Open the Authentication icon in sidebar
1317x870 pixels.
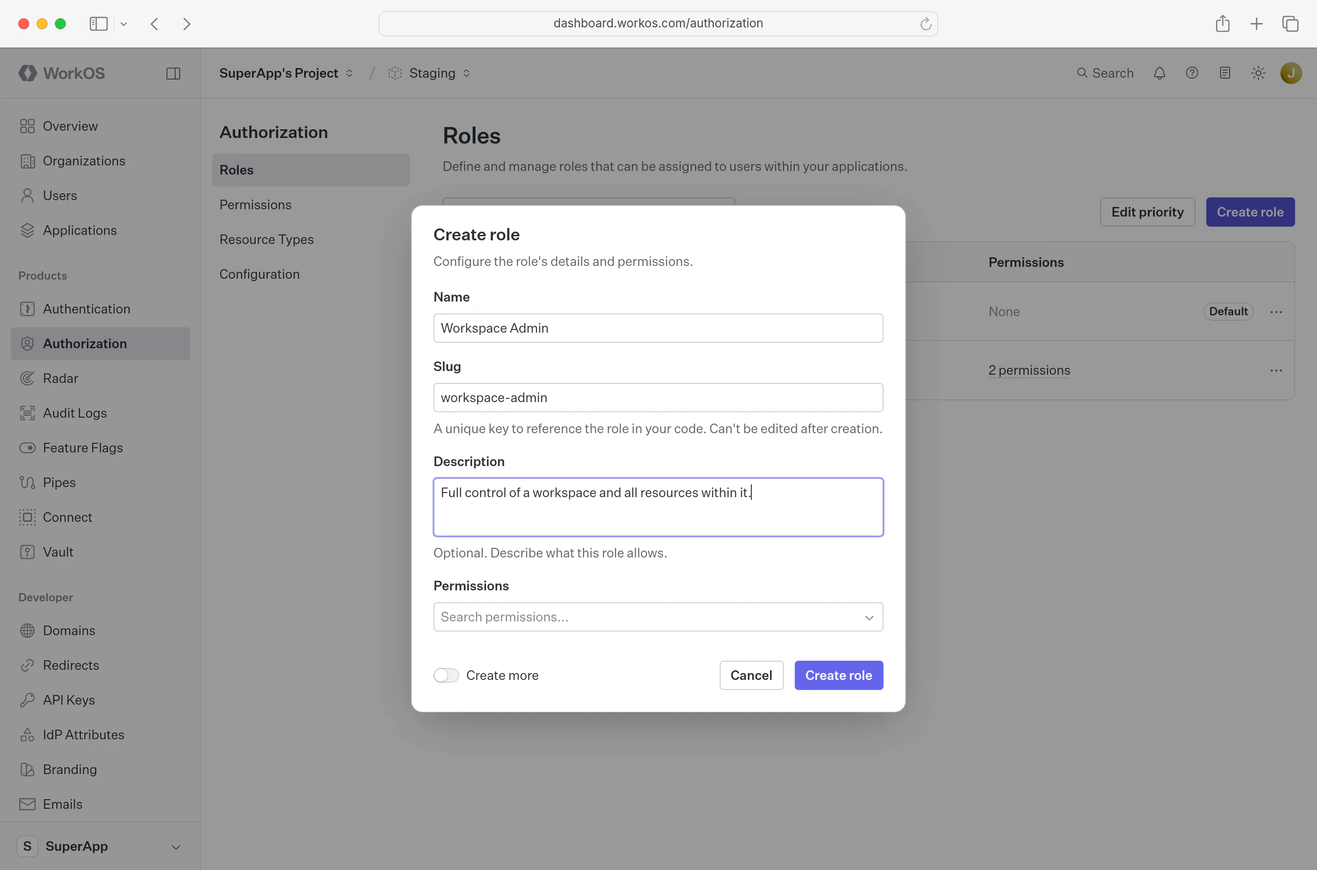pos(27,309)
